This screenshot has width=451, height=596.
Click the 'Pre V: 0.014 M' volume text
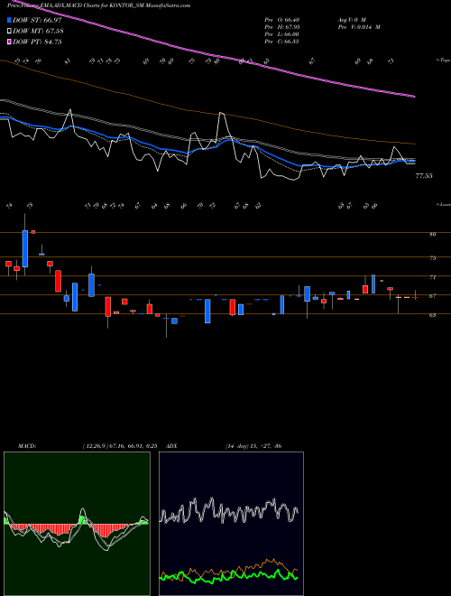359,27
